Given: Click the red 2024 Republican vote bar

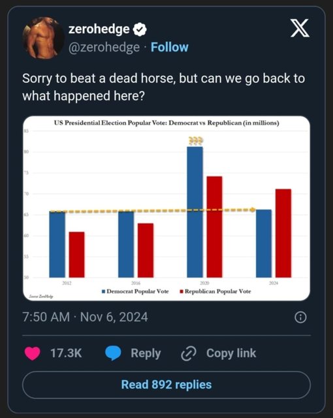Looking at the screenshot, I should (283, 233).
